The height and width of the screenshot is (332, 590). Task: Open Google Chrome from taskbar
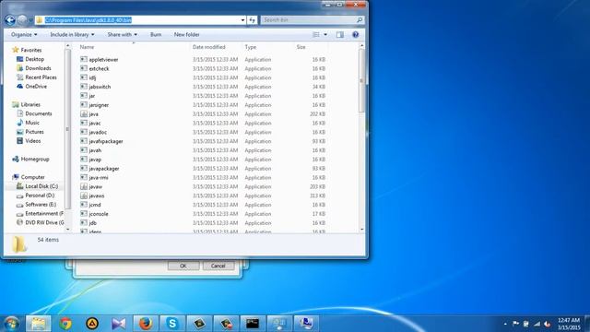pyautogui.click(x=65, y=324)
